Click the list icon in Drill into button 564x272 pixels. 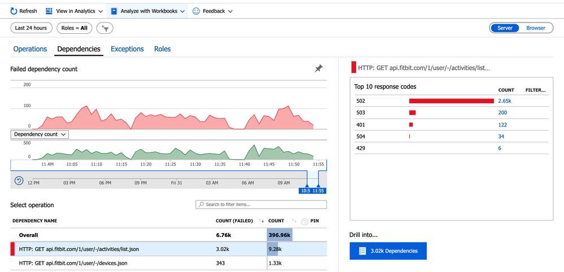[x=362, y=251]
